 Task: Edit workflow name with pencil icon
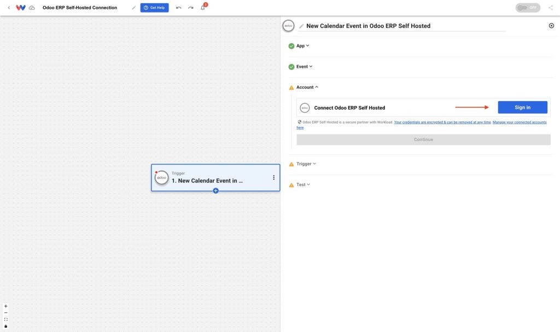tap(133, 8)
